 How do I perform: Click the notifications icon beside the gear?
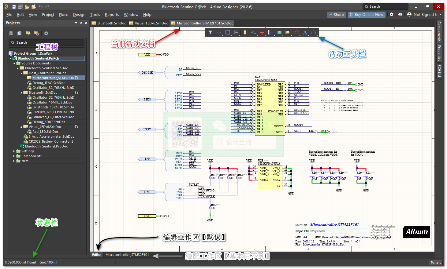click(400, 14)
